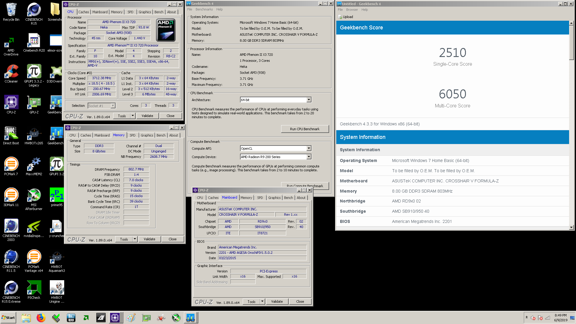Viewport: 576px width, 324px height.
Task: Select the y-cruncher desktop icon
Action: coord(57,228)
